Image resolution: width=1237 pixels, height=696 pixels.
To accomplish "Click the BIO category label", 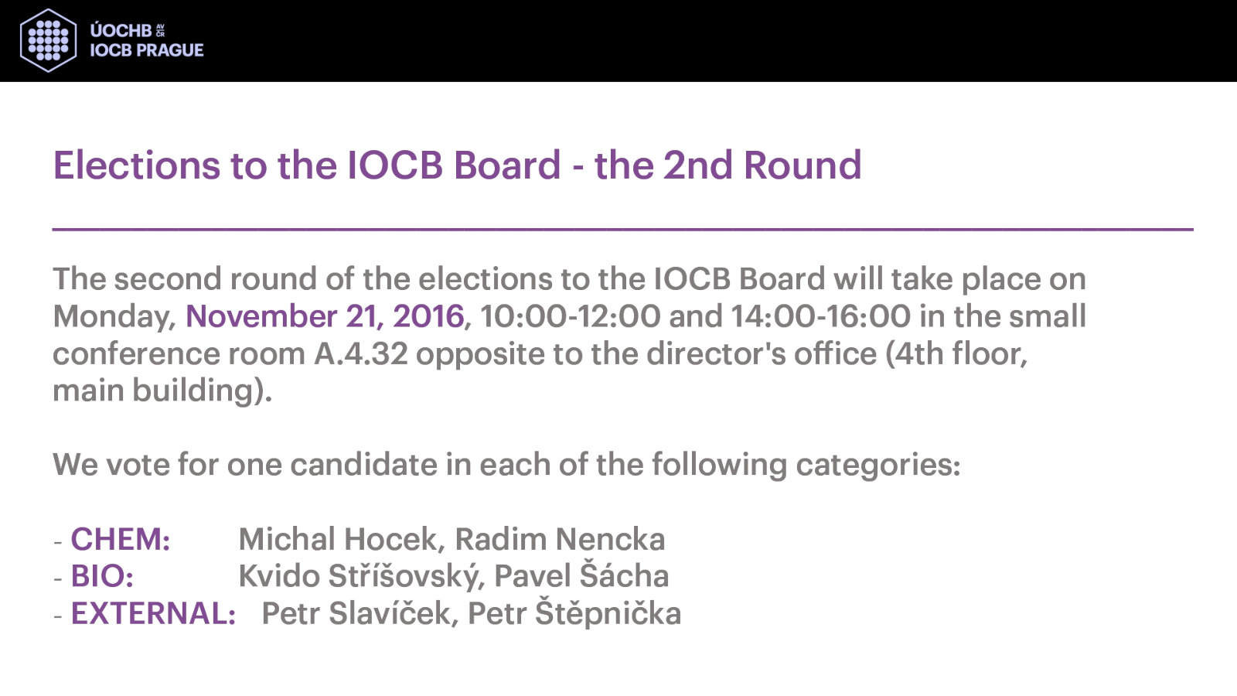I will tap(102, 576).
